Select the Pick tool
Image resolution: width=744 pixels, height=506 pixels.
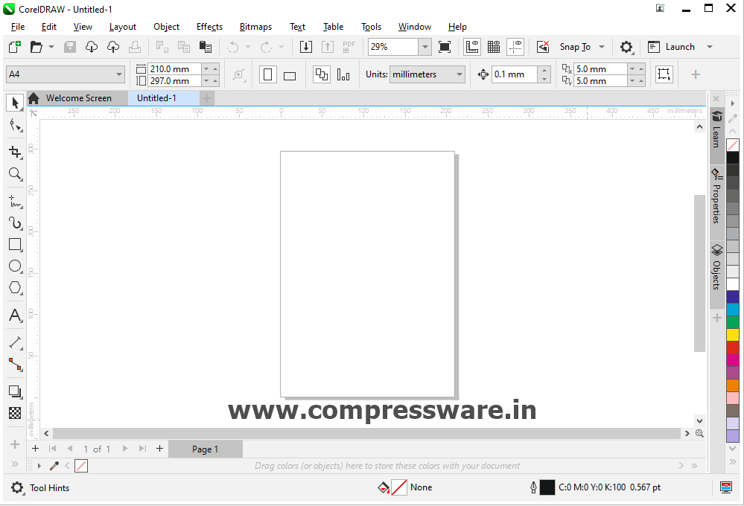point(15,103)
